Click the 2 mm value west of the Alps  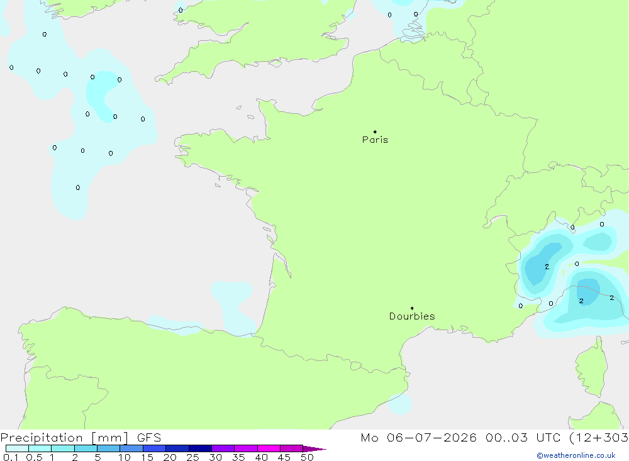point(547,267)
